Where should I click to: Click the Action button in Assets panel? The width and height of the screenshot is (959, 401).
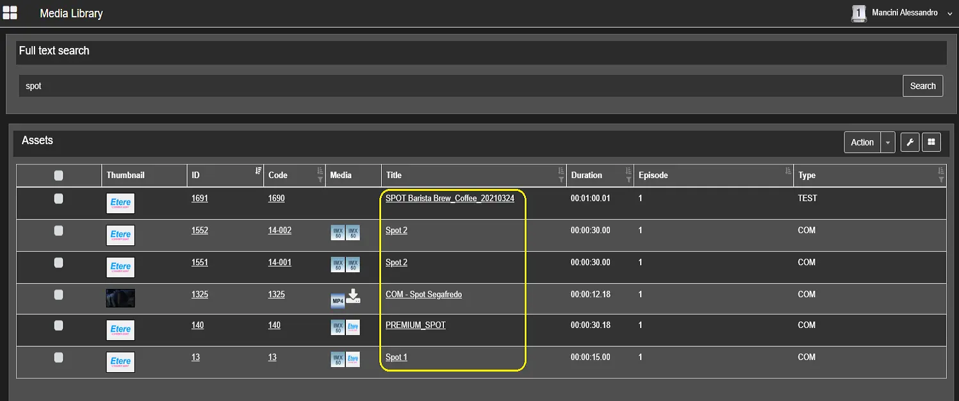click(862, 142)
